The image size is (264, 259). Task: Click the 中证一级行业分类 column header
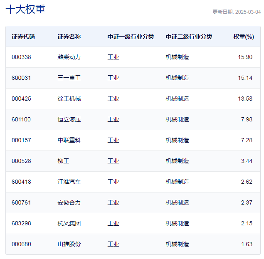pyautogui.click(x=131, y=37)
